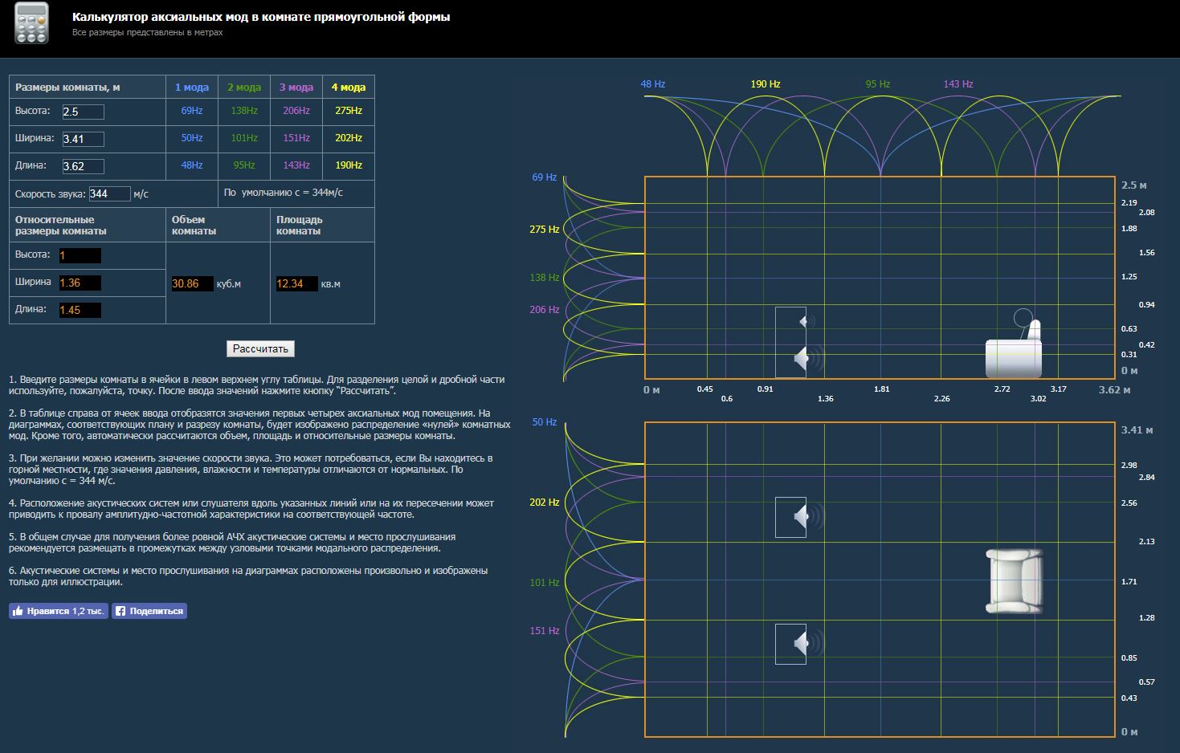
Task: Click the Facebook thumbs-up like icon
Action: coord(18,611)
